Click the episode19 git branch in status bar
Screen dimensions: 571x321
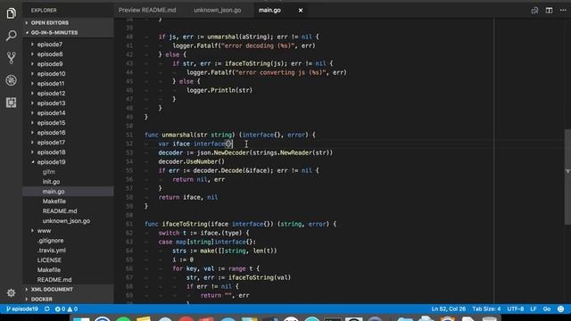[21, 309]
